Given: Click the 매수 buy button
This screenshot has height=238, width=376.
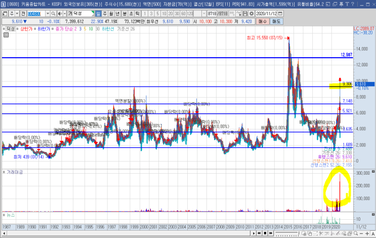Looking at the screenshot, I should 263,21.
